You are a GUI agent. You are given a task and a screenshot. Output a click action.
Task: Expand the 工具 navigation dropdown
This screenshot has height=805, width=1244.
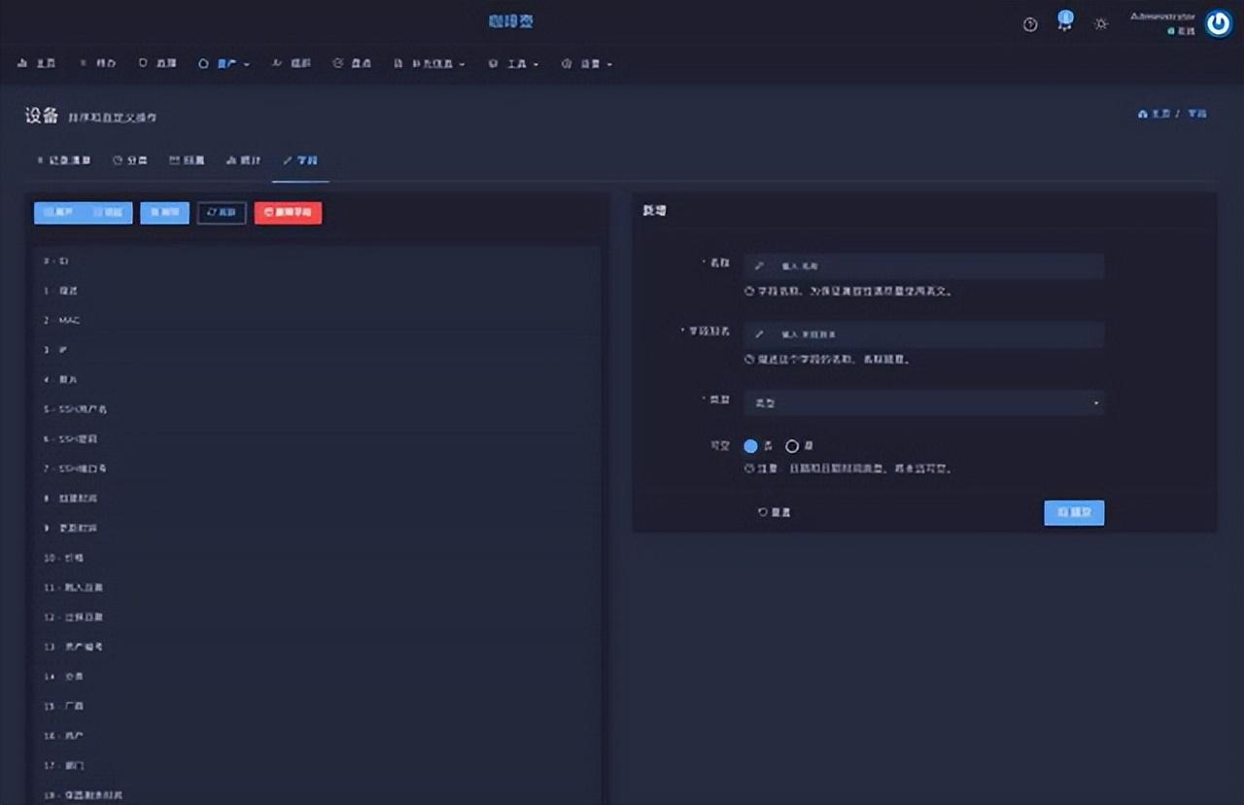[x=513, y=63]
